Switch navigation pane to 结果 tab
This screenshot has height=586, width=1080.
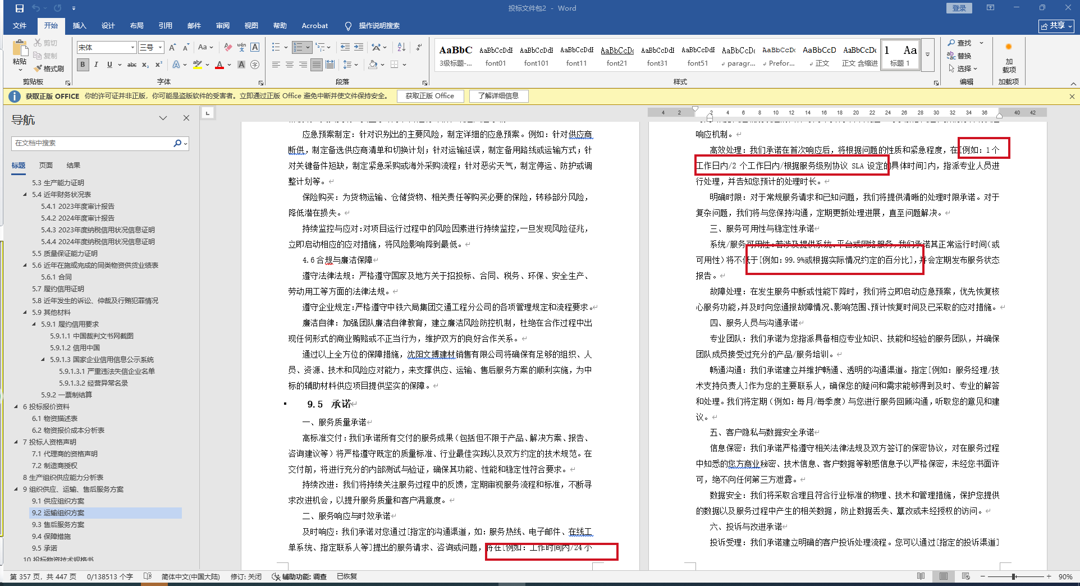point(74,166)
